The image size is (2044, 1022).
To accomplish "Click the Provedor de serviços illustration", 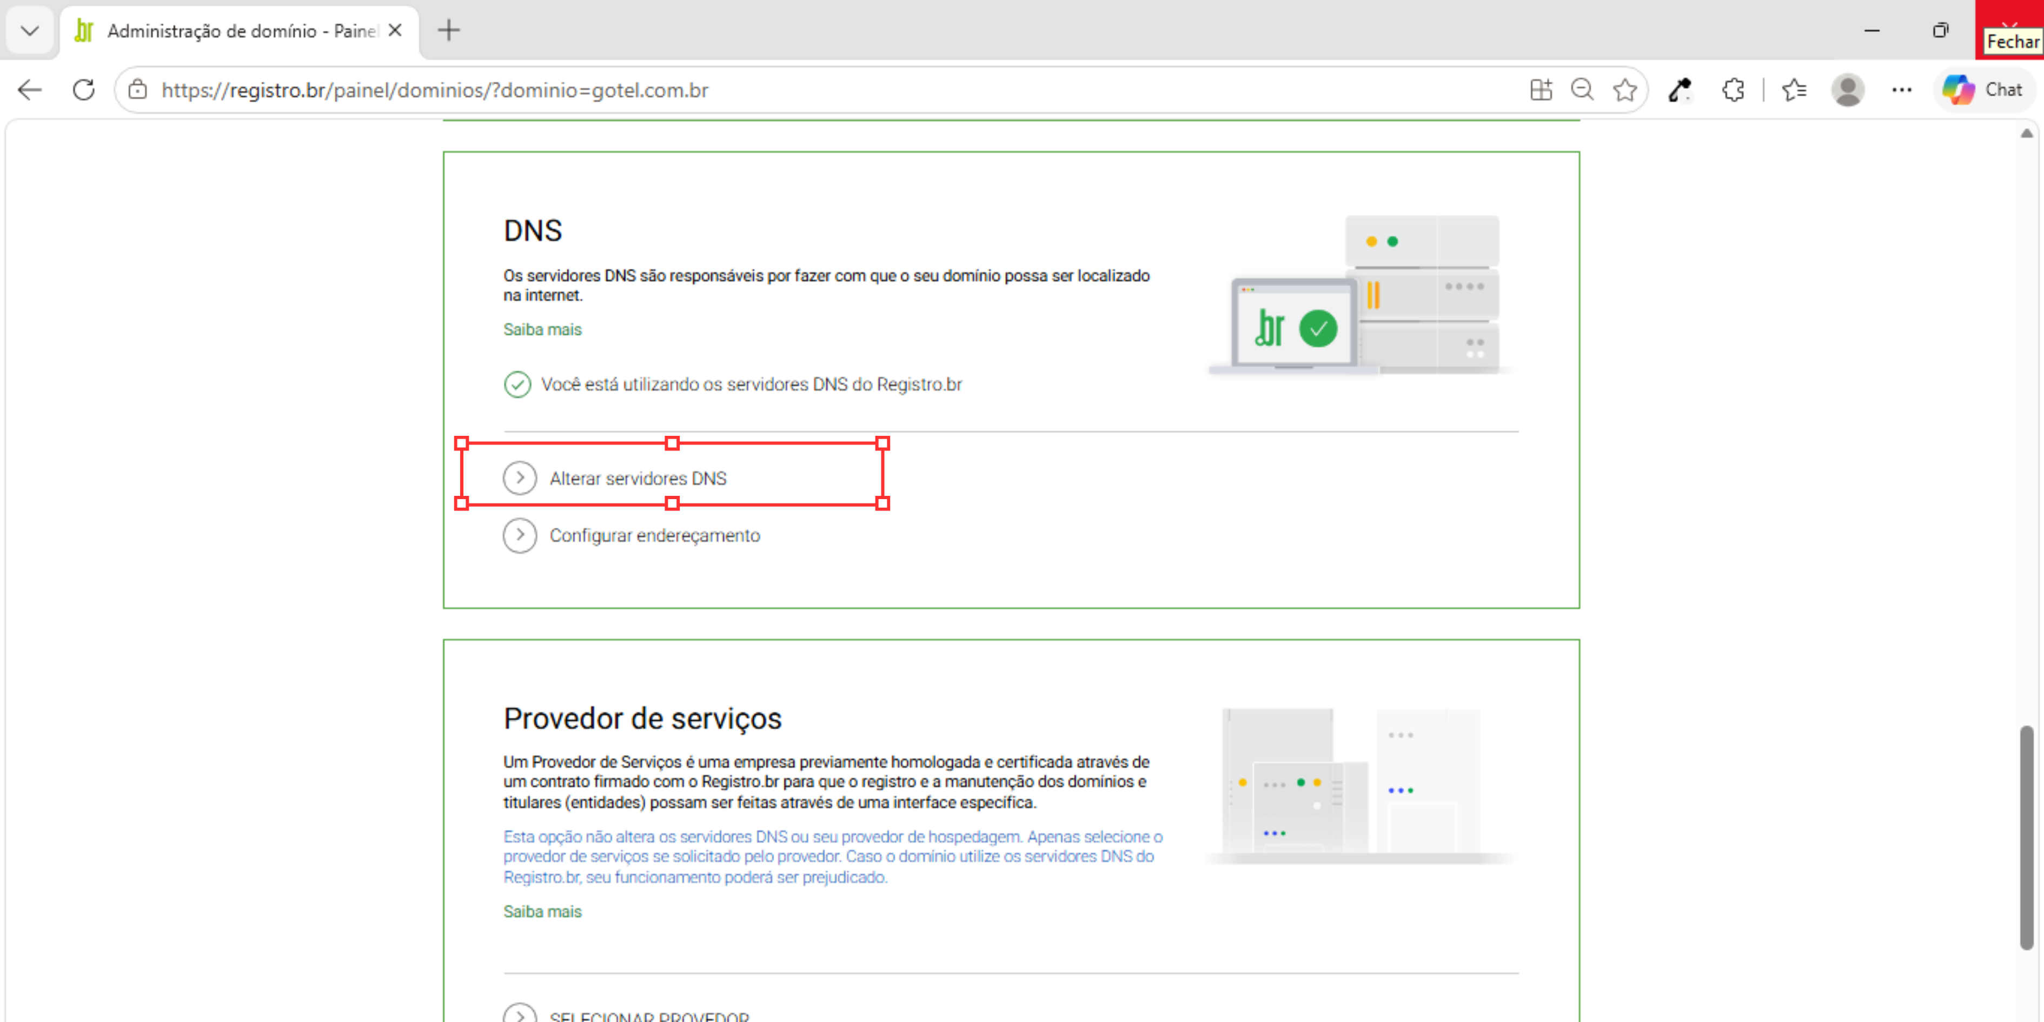I will click(x=1360, y=786).
